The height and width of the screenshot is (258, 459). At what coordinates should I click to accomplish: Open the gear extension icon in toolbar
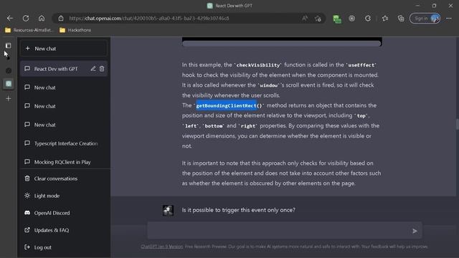[352, 19]
